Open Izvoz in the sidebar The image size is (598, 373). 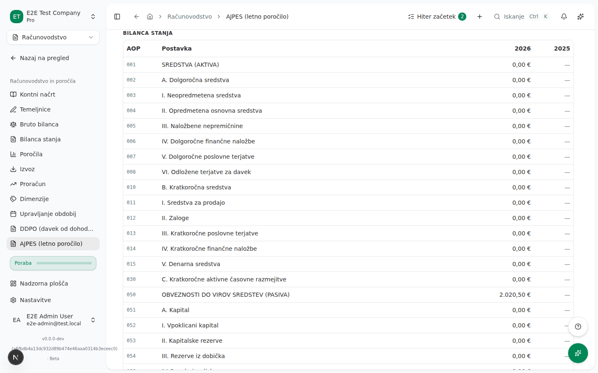coord(53,169)
